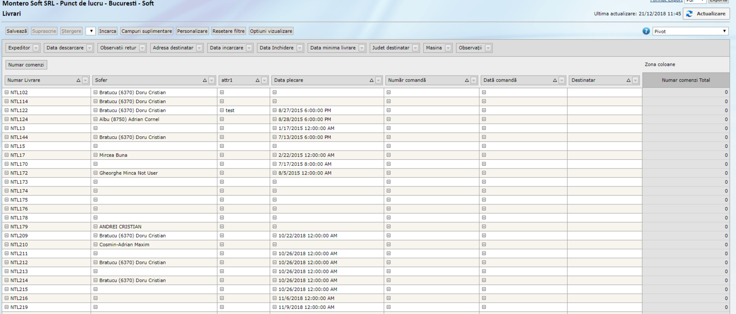The image size is (736, 314).
Task: Toggle sort triangle on Numar Livrare header
Action: point(78,81)
